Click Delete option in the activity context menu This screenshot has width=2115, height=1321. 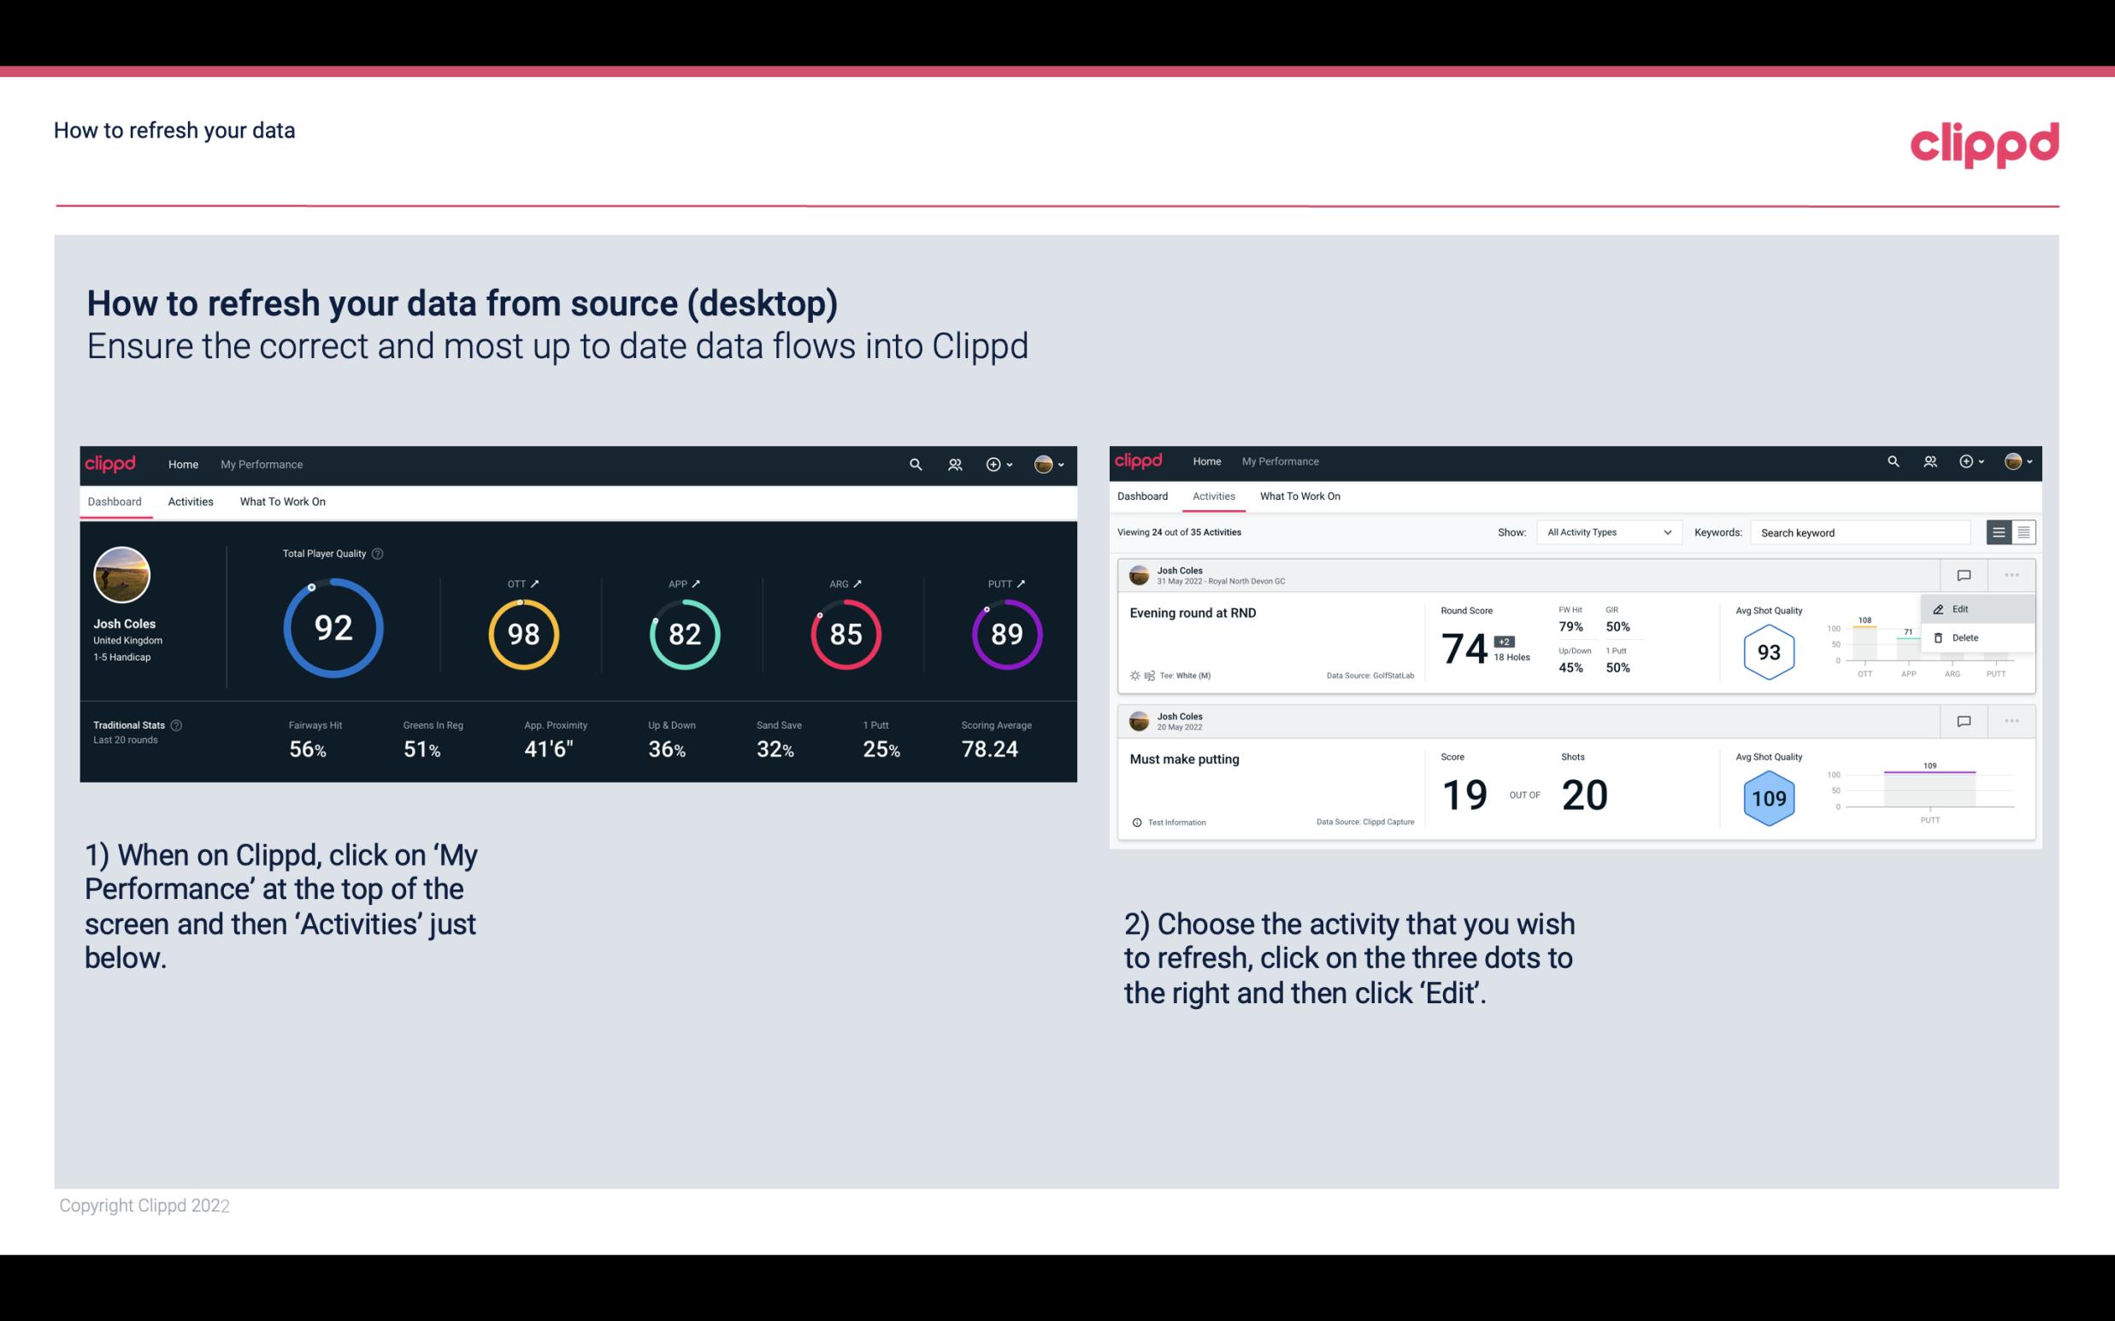(1965, 637)
